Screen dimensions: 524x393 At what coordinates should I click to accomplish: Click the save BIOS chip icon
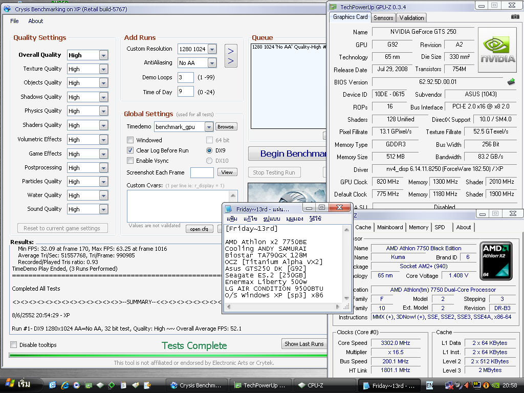pyautogui.click(x=511, y=82)
